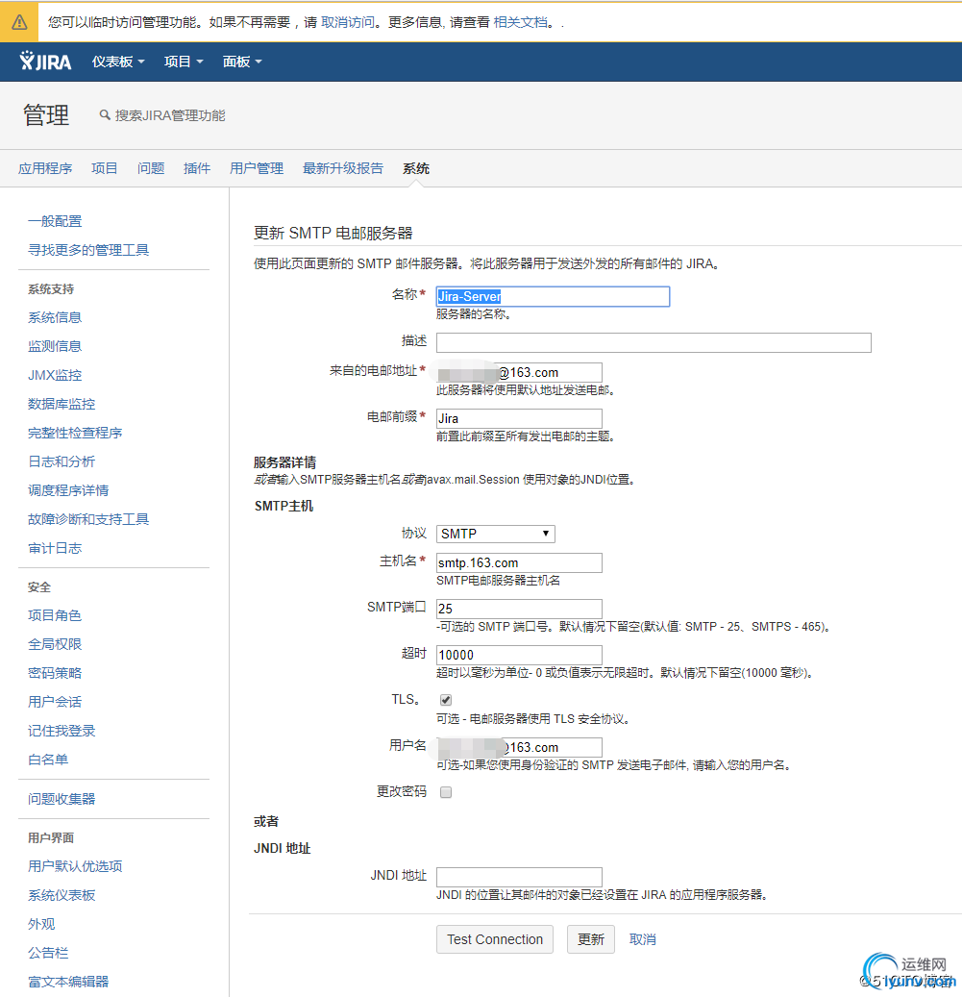
Task: Click the 超时 input field
Action: pos(519,655)
